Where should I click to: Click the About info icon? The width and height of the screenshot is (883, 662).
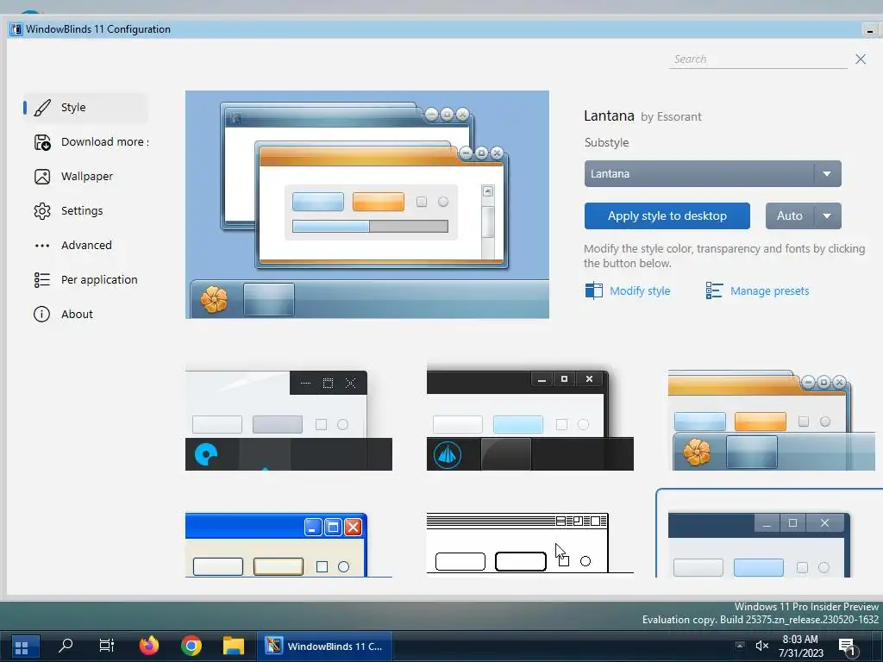point(42,314)
